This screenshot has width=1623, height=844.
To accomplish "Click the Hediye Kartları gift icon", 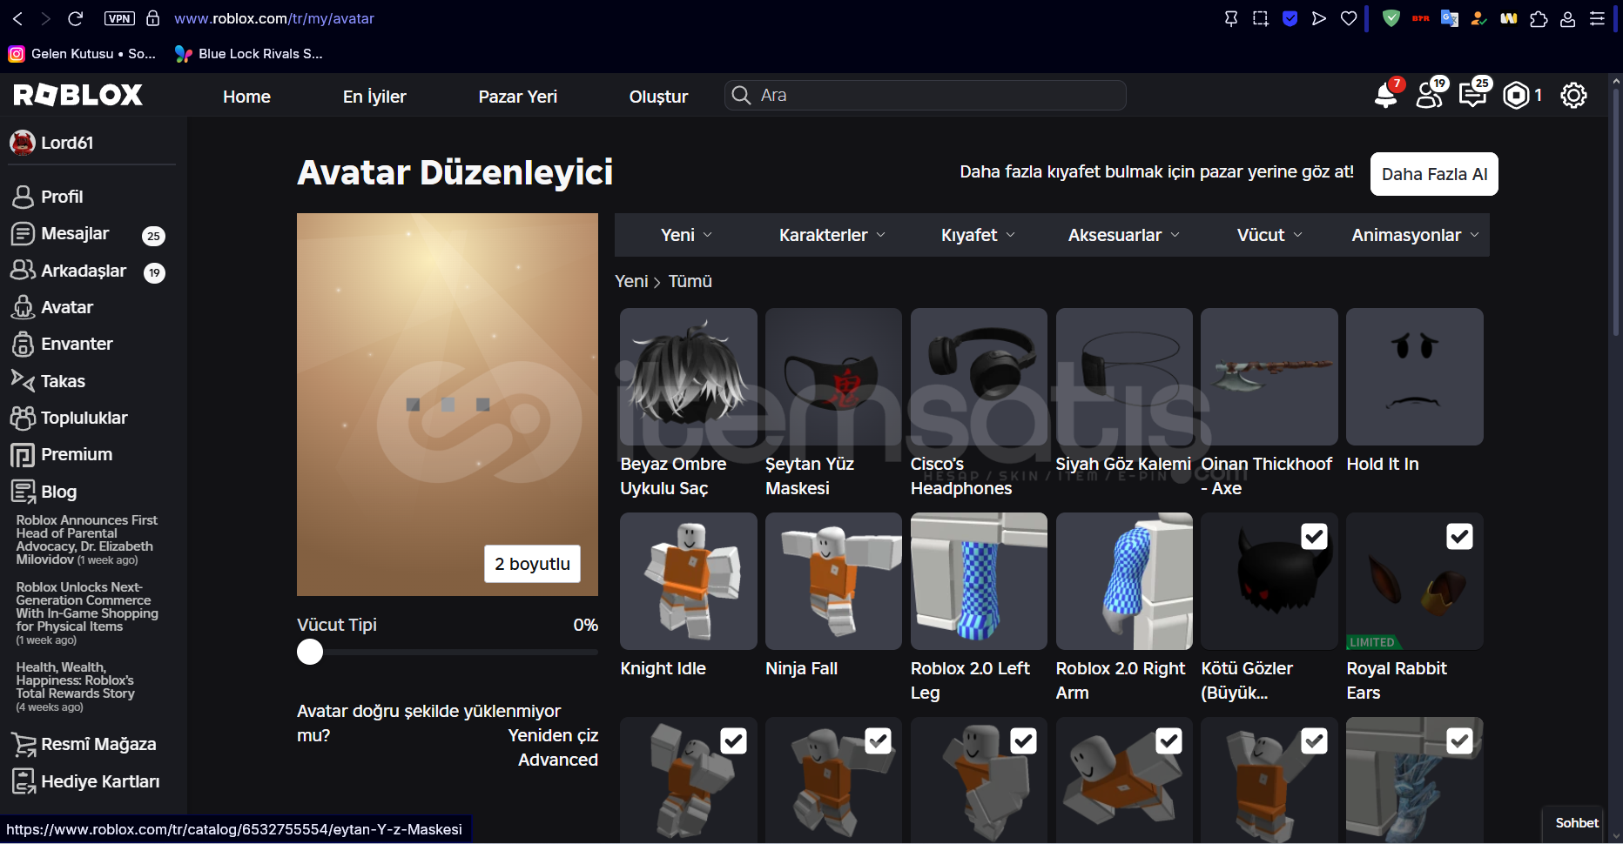I will 23,781.
